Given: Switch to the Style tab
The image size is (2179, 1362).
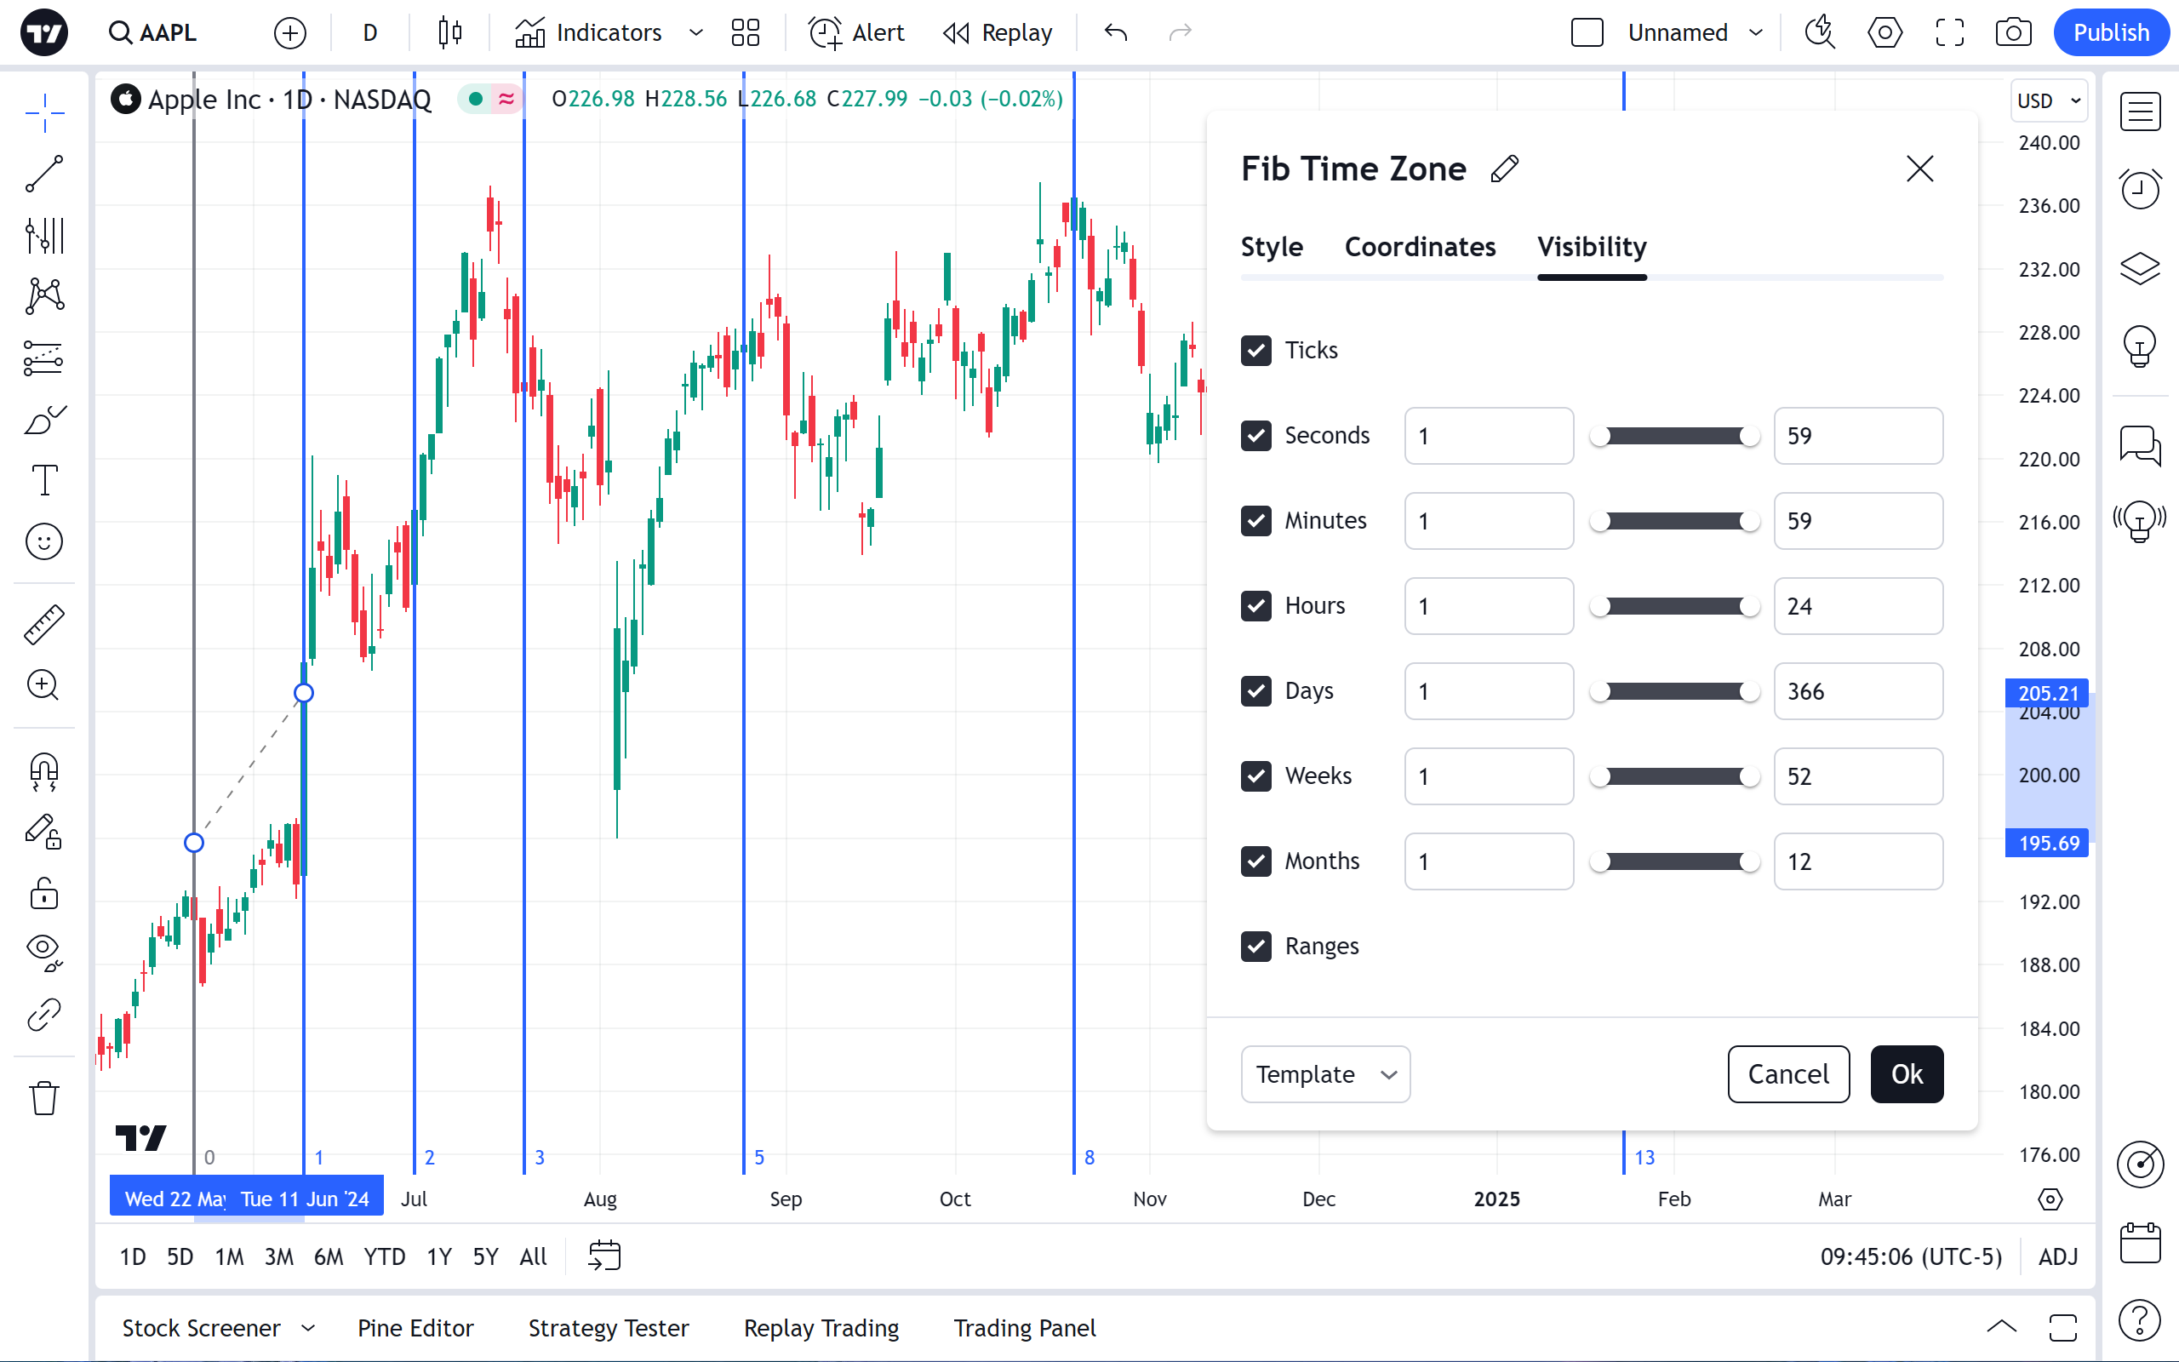Looking at the screenshot, I should point(1272,247).
